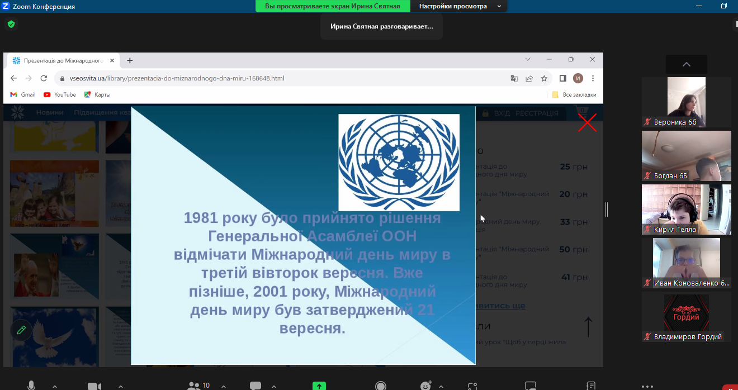Click the '33 грн' price
This screenshot has width=738, height=390.
(x=574, y=222)
